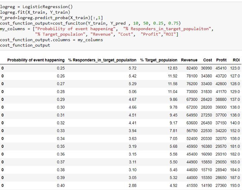The width and height of the screenshot is (242, 190).
Task: Click responders value 3.94
Action: click(132, 131)
